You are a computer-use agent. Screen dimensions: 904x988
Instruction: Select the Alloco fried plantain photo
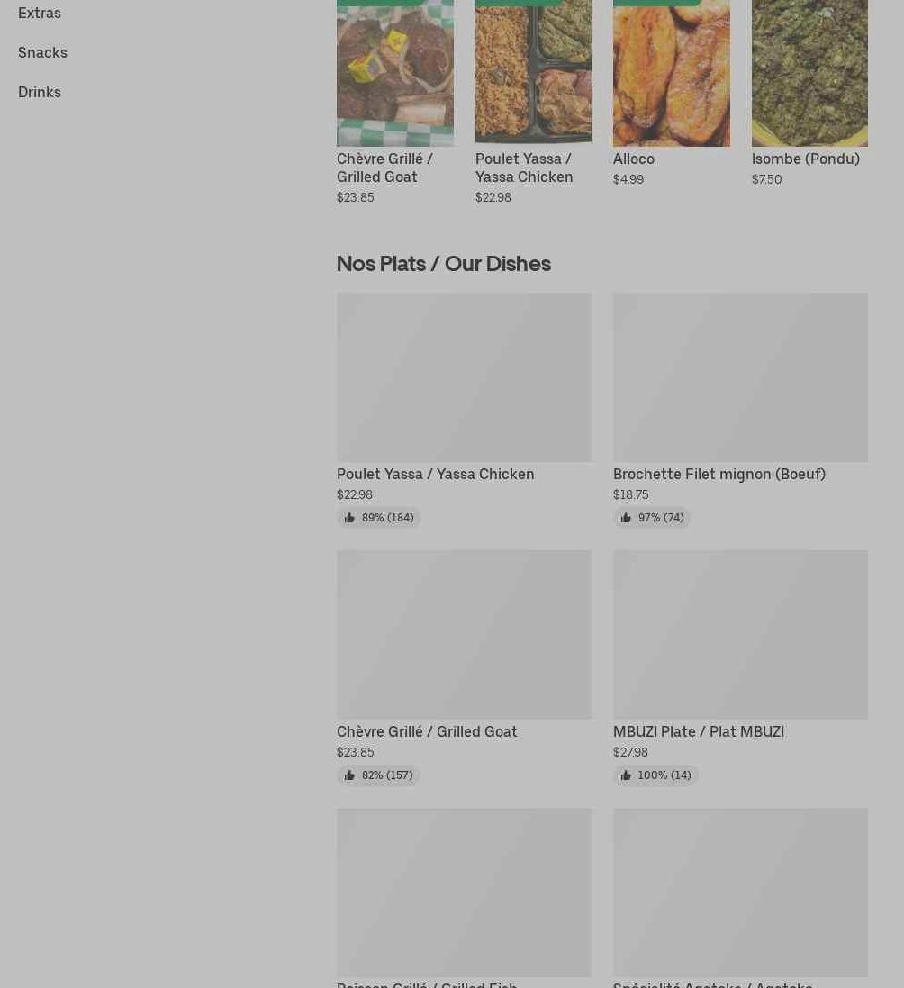[672, 73]
